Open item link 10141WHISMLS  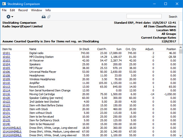[12, 135]
